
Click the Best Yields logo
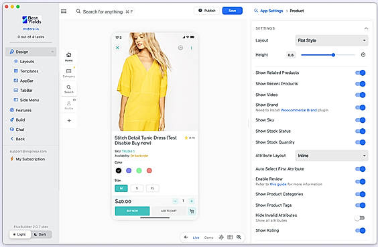click(x=31, y=19)
